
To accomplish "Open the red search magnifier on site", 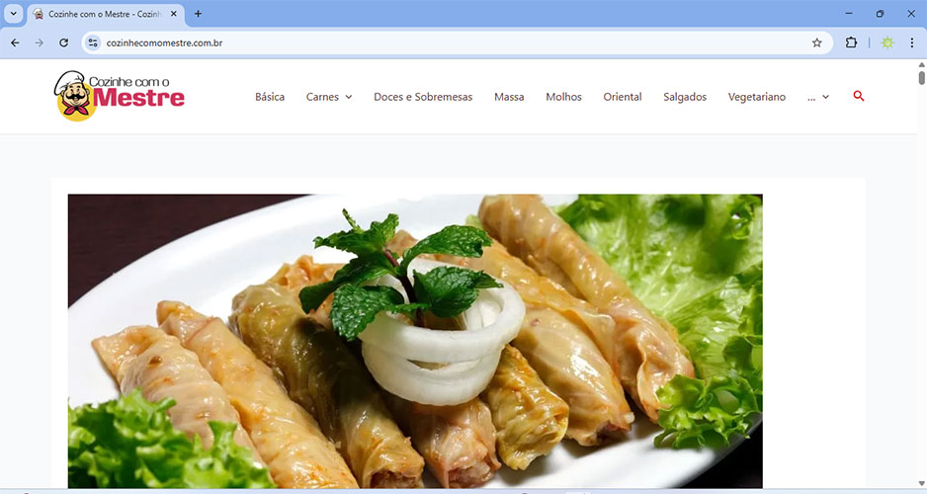I will (x=859, y=96).
